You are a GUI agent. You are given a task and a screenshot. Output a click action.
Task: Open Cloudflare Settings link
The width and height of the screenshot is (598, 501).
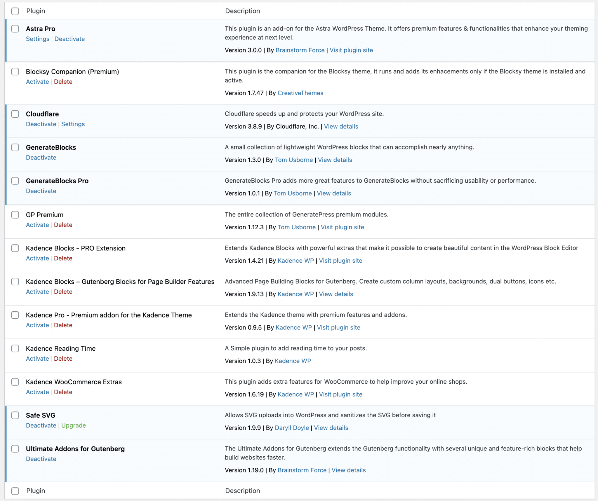73,124
